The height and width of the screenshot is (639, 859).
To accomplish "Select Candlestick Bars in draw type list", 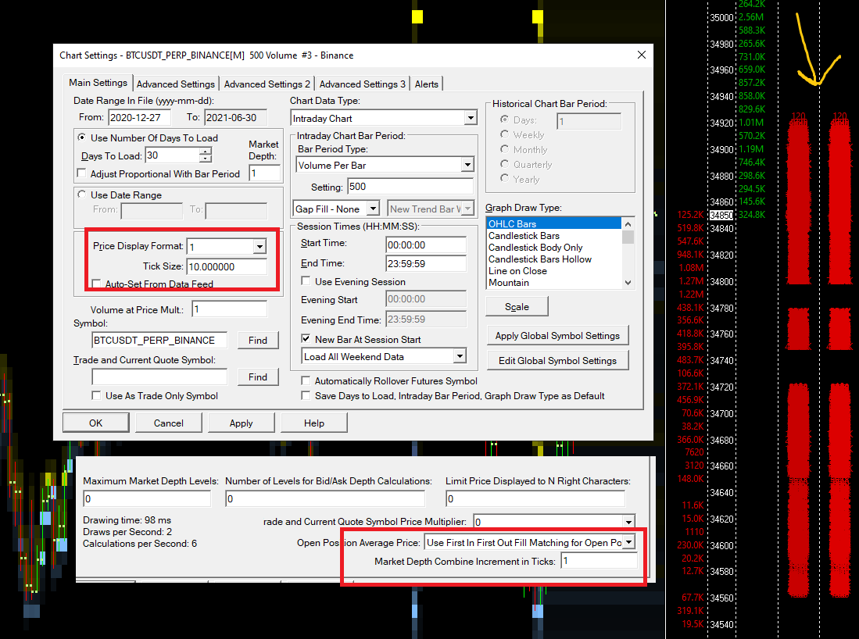I will click(554, 235).
